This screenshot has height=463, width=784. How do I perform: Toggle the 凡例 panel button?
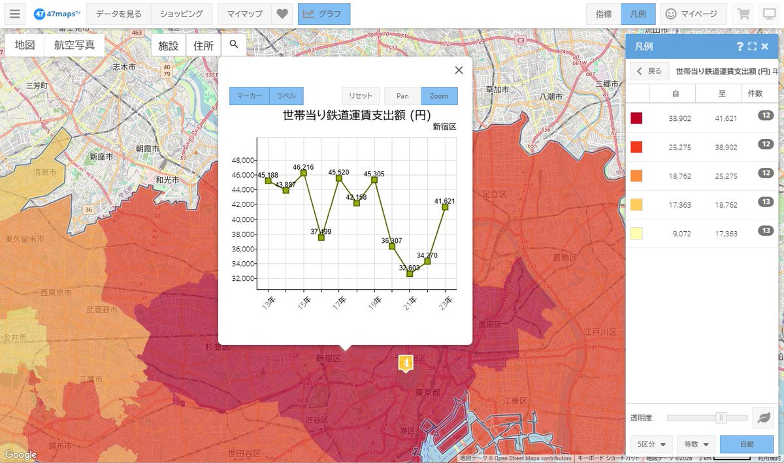click(x=638, y=14)
